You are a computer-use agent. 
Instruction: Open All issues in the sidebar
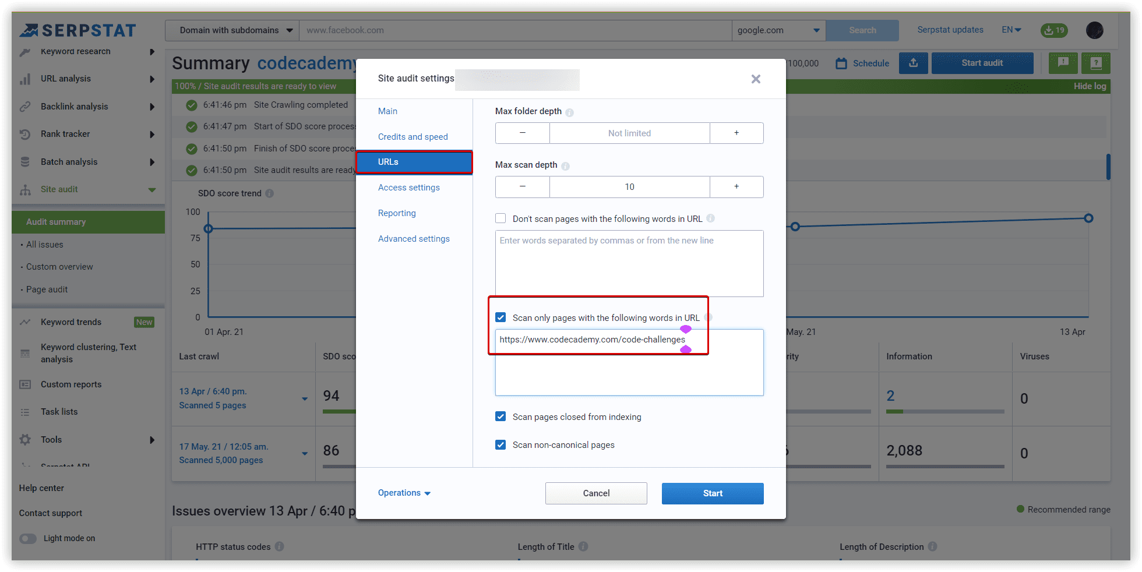click(45, 245)
